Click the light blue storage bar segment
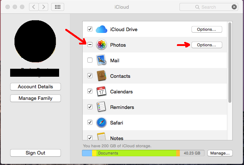 pyautogui.click(x=87, y=153)
